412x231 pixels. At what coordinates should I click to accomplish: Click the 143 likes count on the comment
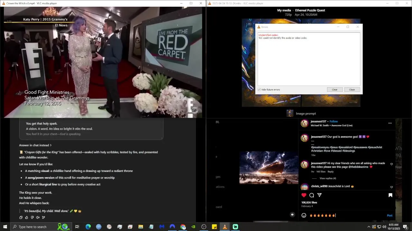pos(321,172)
